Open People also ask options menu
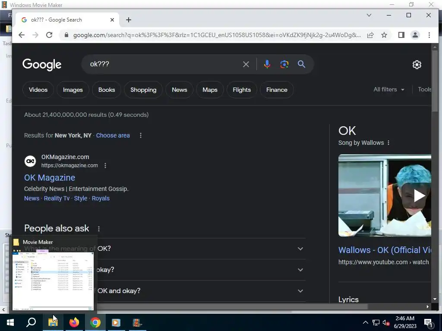 click(99, 228)
